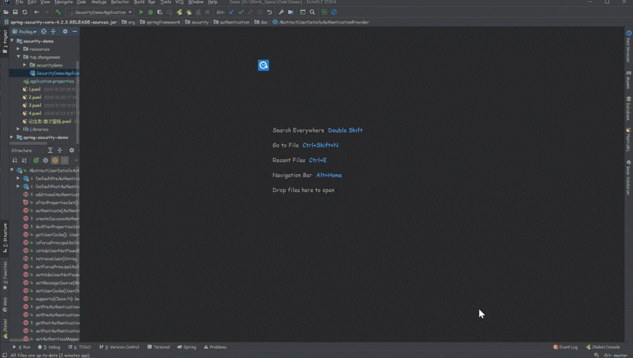Toggle Sort Alphabetically in Structure panel
Viewport: 633px width, 358px height.
(x=24, y=160)
